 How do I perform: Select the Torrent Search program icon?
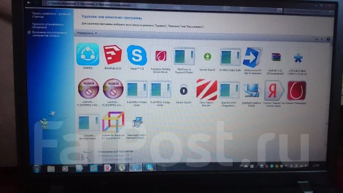[207, 57]
